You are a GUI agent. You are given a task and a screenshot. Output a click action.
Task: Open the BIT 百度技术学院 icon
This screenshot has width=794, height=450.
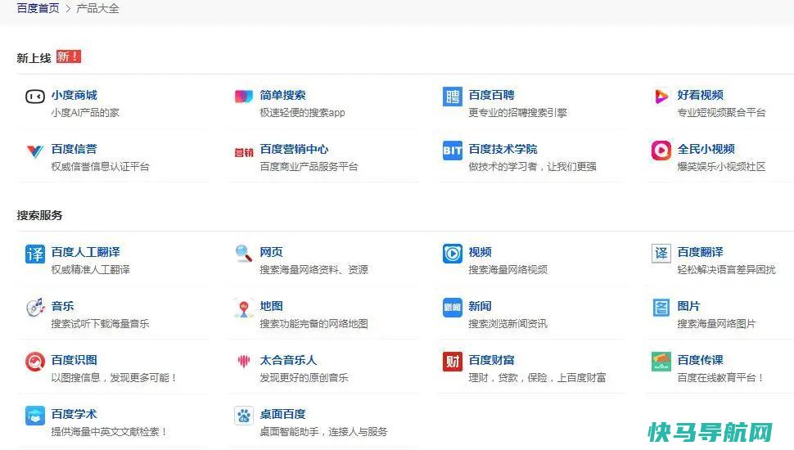452,151
